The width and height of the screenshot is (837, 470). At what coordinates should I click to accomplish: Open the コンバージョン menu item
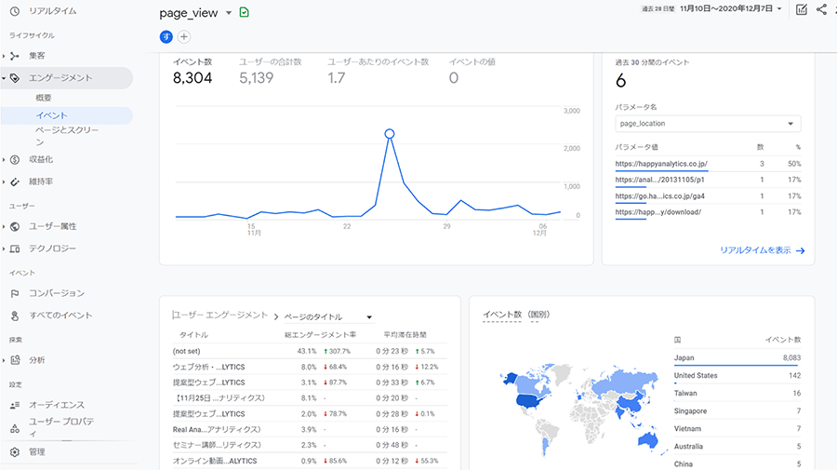(x=57, y=293)
